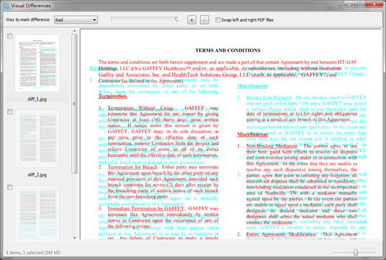Screen dimensions: 386x260
Task: Click the diff_1.jpg file name
Action: (37, 100)
